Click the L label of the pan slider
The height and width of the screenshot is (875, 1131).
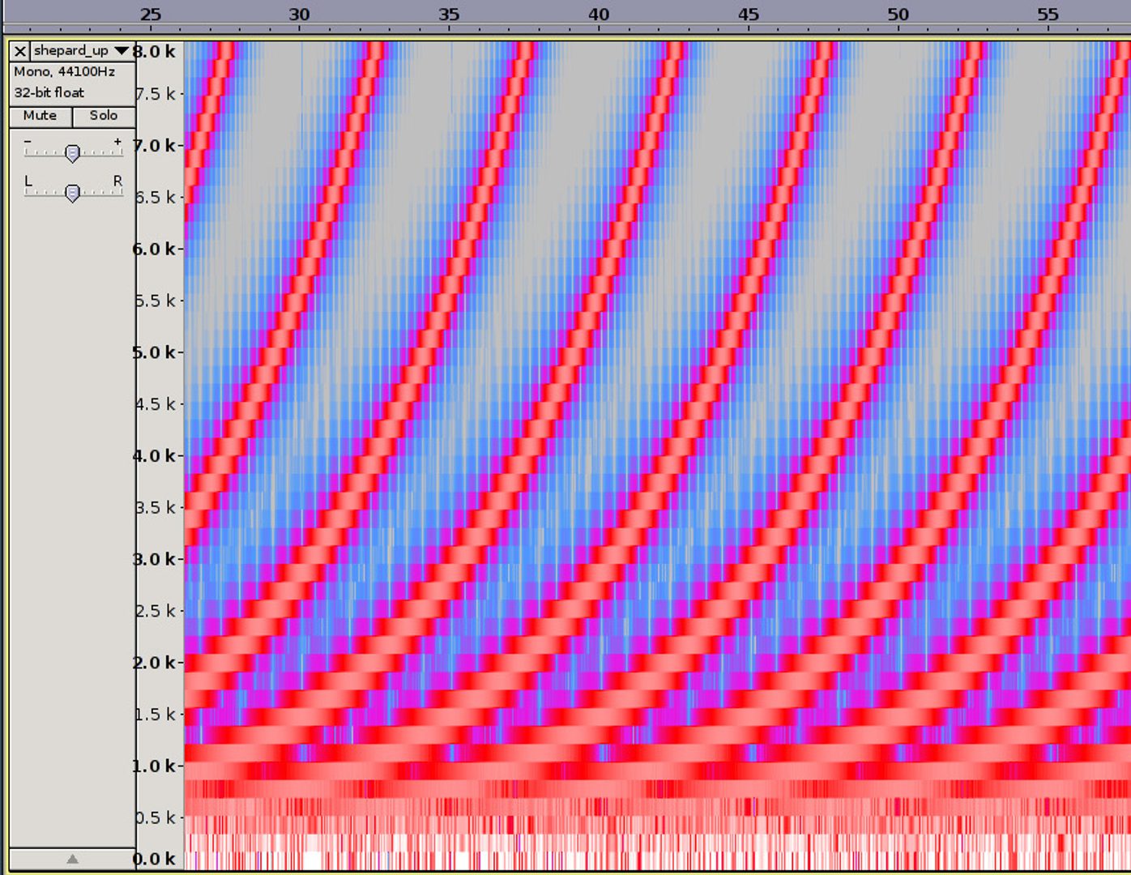[x=28, y=181]
